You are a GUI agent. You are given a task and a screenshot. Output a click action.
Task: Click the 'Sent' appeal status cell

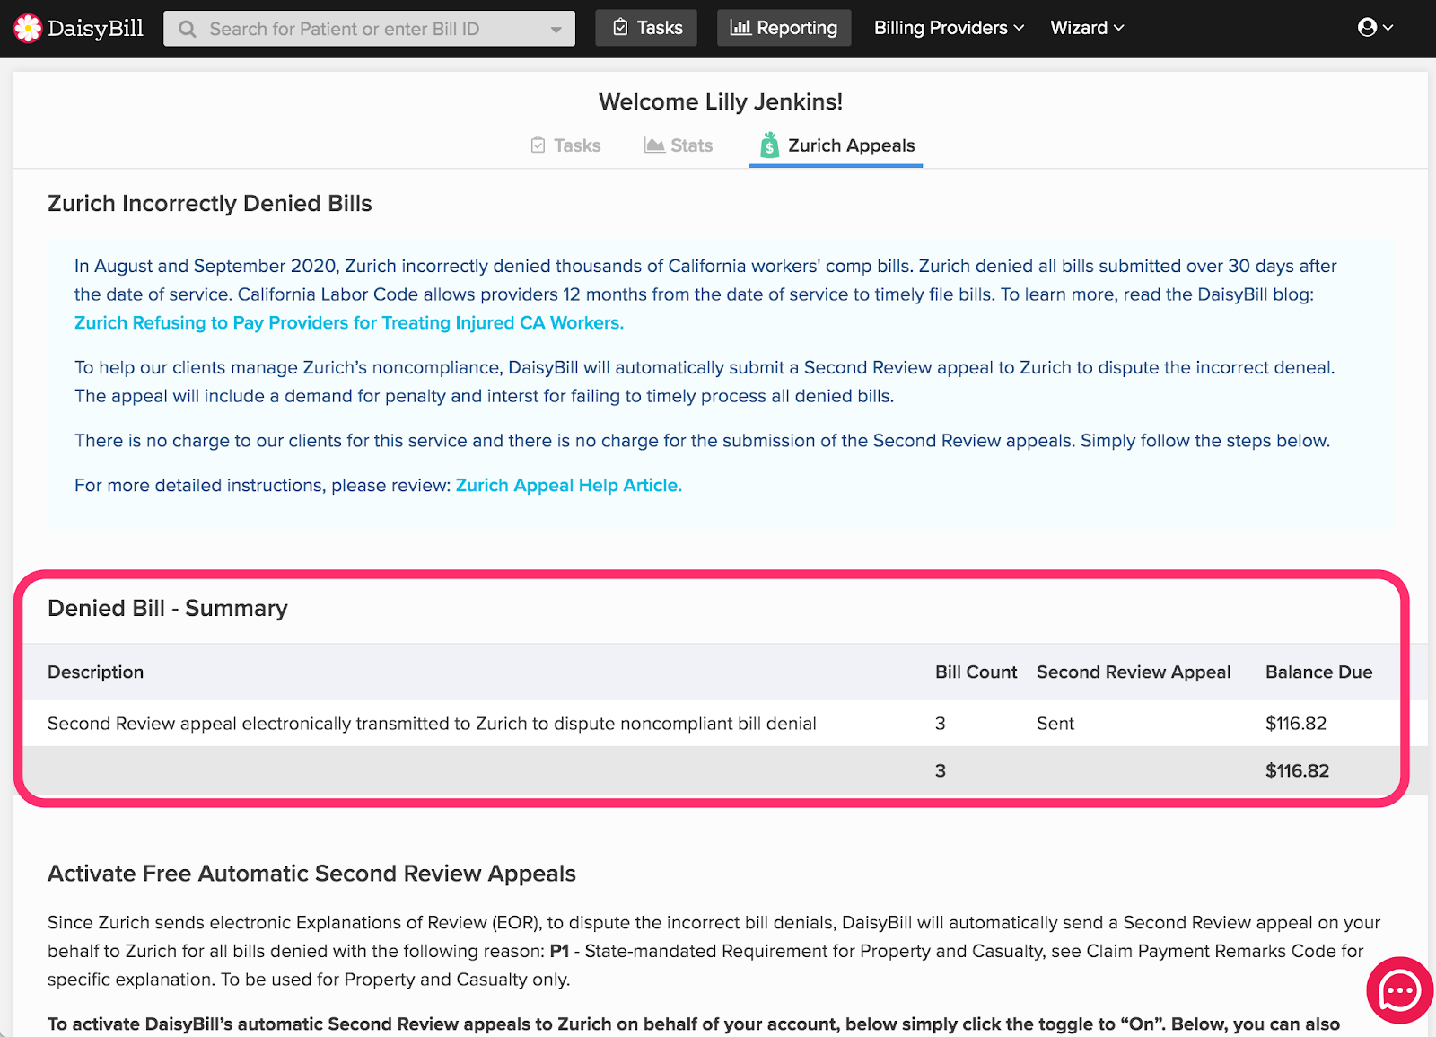click(x=1055, y=724)
